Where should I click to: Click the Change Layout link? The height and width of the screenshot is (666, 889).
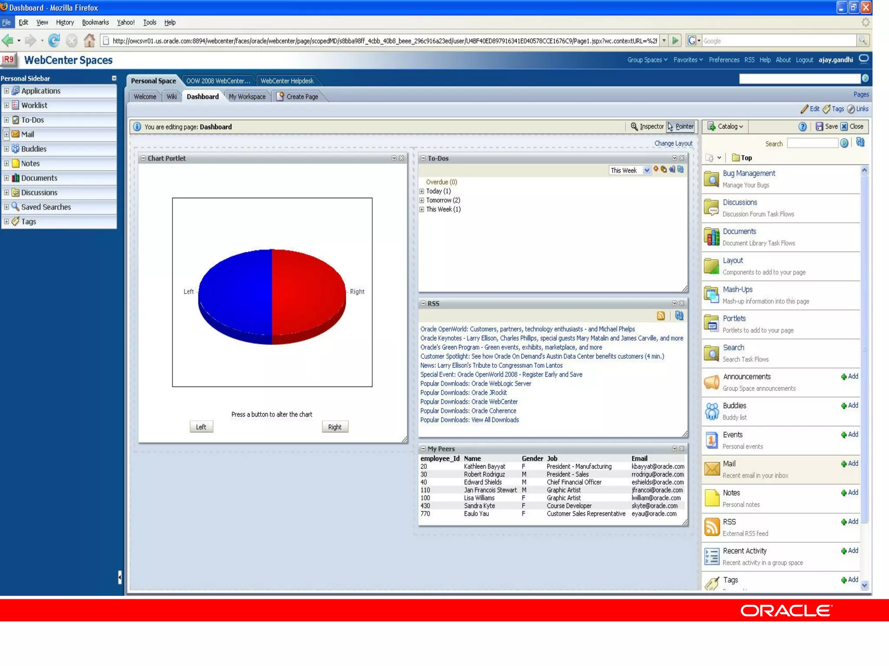[x=673, y=144]
